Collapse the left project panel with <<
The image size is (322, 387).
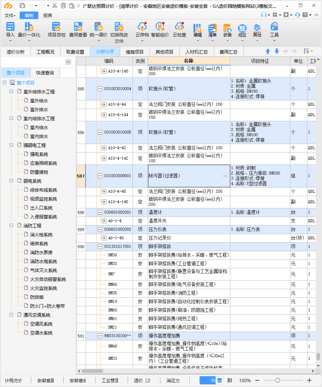[68, 62]
